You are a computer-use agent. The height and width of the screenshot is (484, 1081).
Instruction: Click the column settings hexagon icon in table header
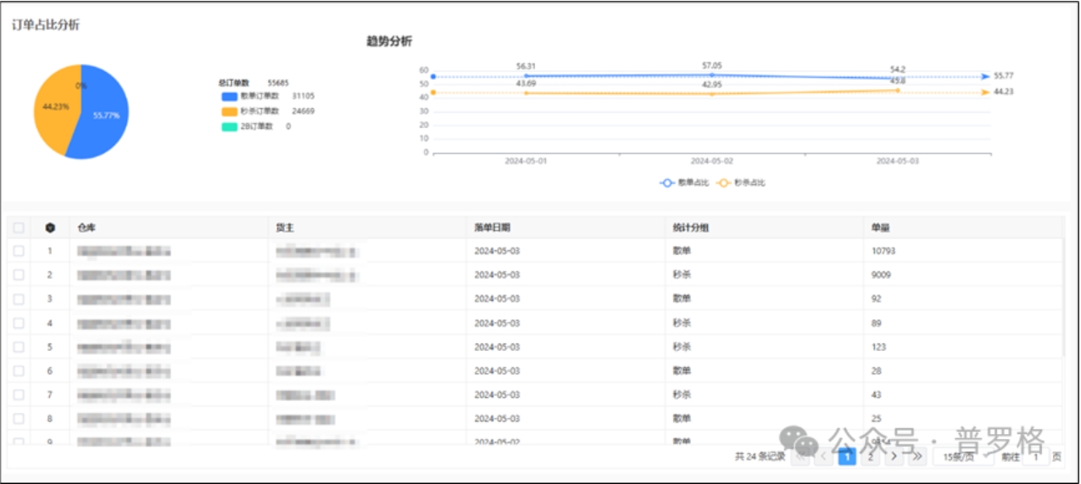tap(50, 227)
